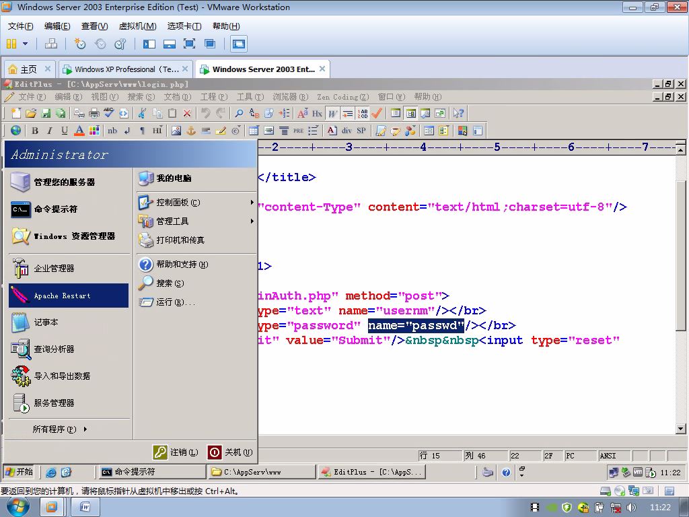Toggle underline formatting
This screenshot has height=517, width=689.
[65, 131]
